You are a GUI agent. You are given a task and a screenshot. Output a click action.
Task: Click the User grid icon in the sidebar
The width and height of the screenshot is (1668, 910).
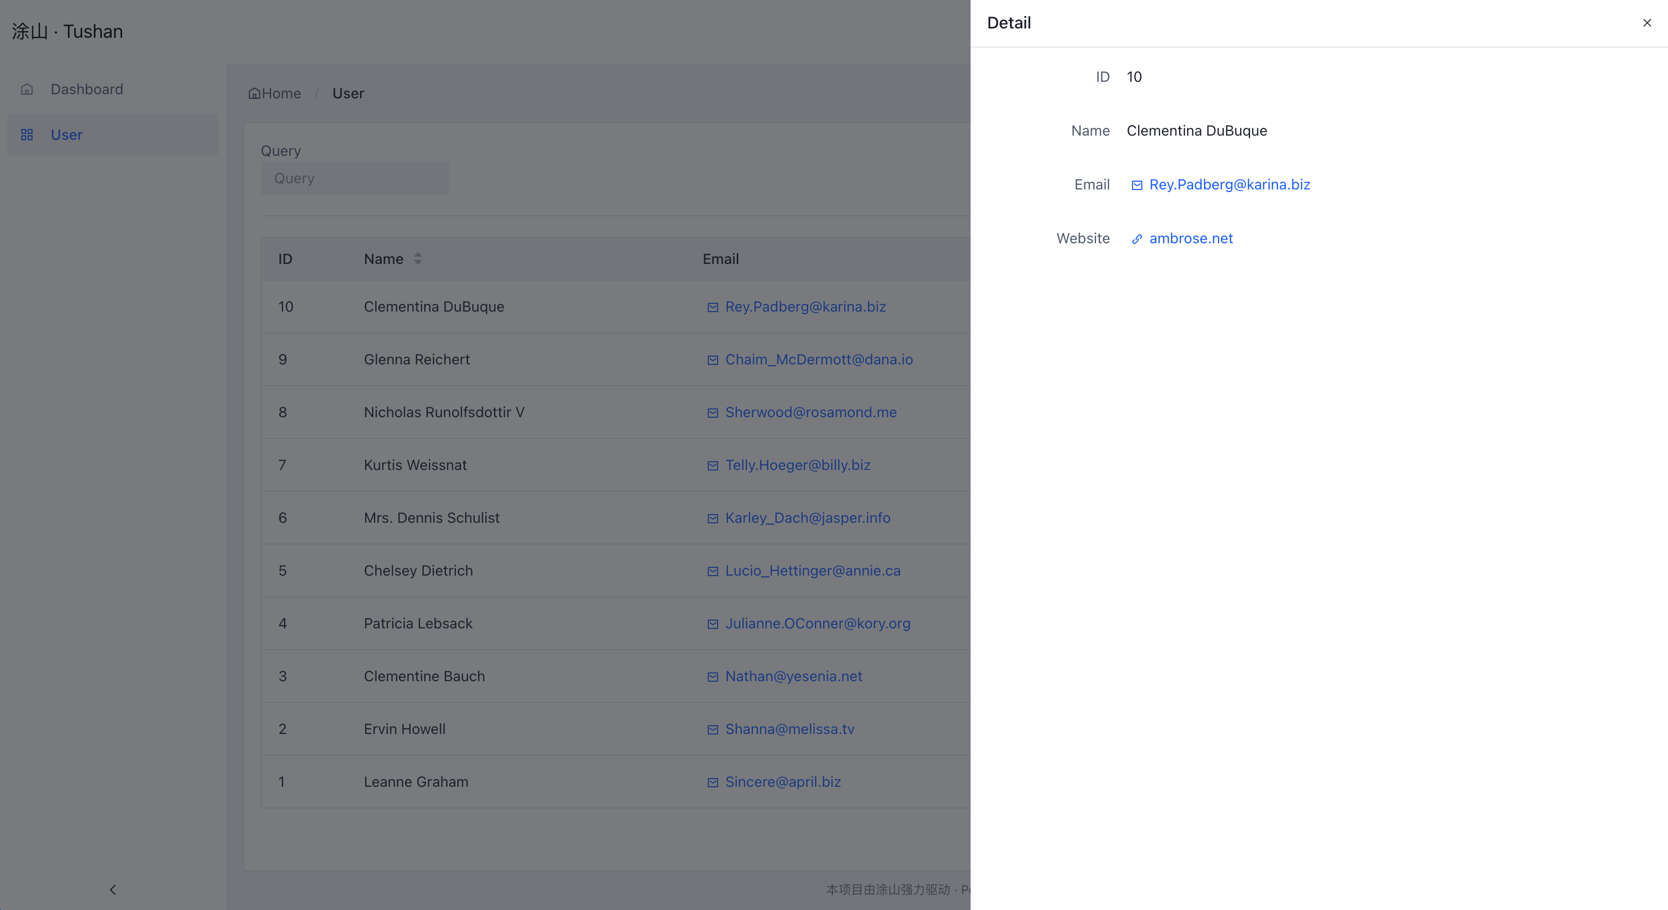click(26, 135)
